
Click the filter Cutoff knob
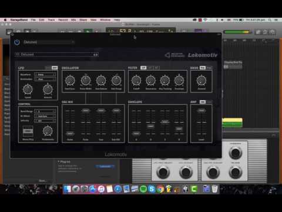[x=136, y=81]
